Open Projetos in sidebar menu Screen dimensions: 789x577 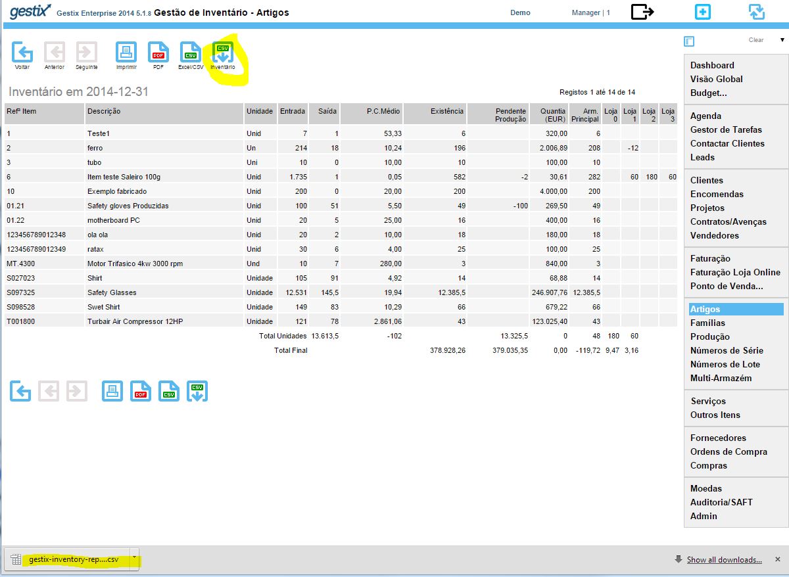pos(707,208)
